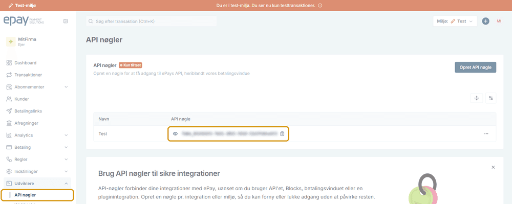Click the API nøgler page heading
Screen dimensions: 512x204
pos(104,40)
